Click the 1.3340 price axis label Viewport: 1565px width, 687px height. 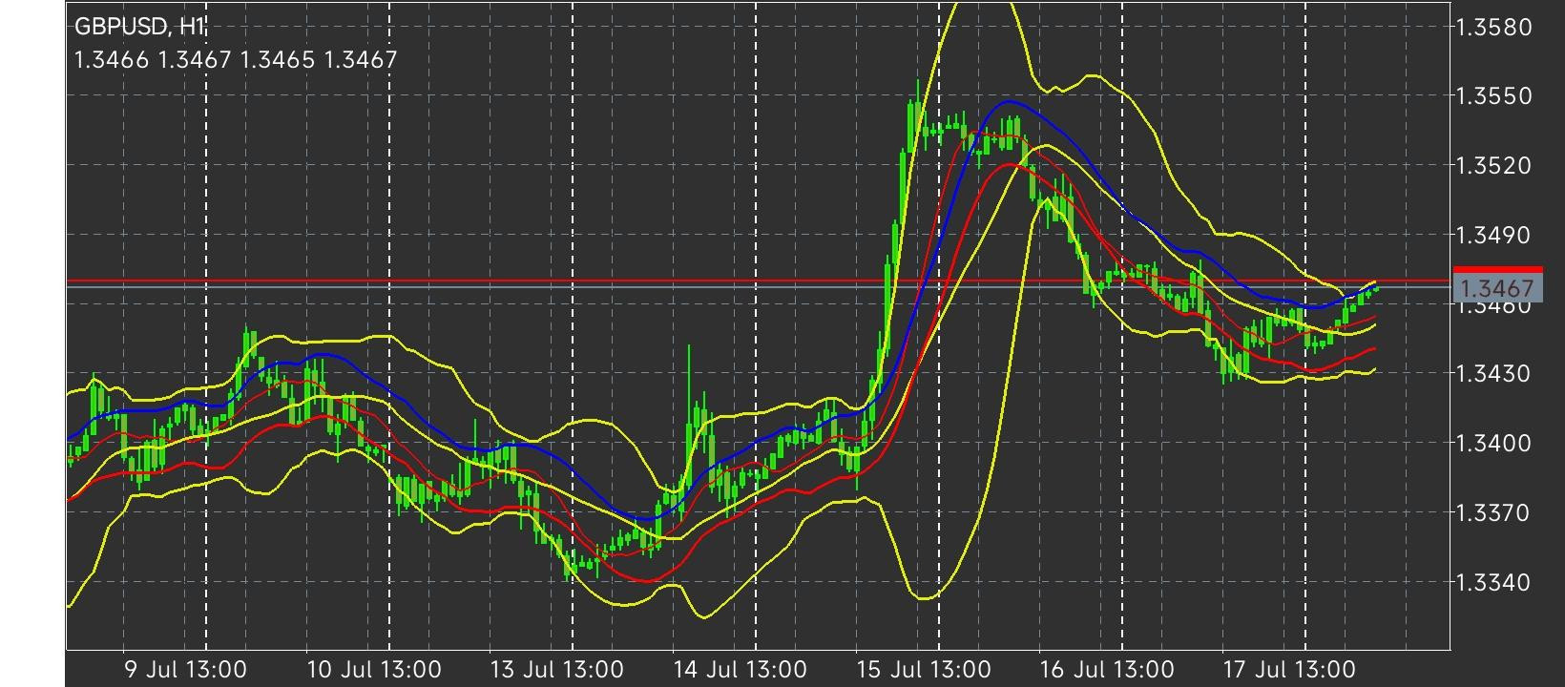pyautogui.click(x=1495, y=582)
